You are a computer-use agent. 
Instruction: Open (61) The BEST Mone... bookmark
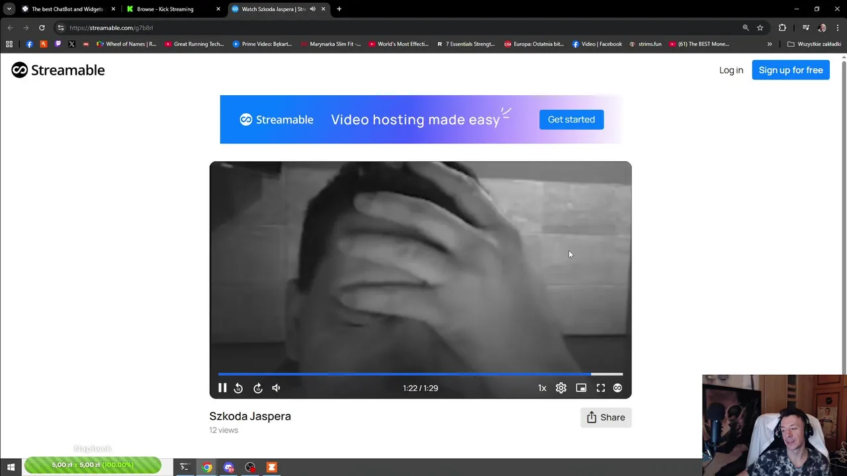coord(699,44)
